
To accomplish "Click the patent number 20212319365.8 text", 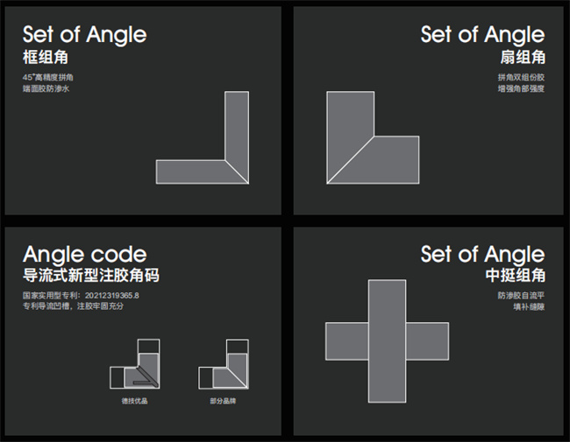I will coord(112,295).
